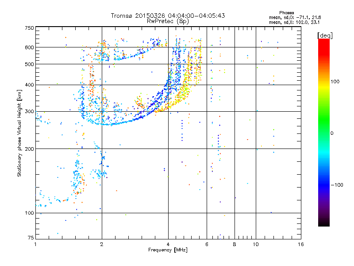Screen dimensions: 354x266
Task: Click the y-axis '750' tick label
Action: (30, 28)
